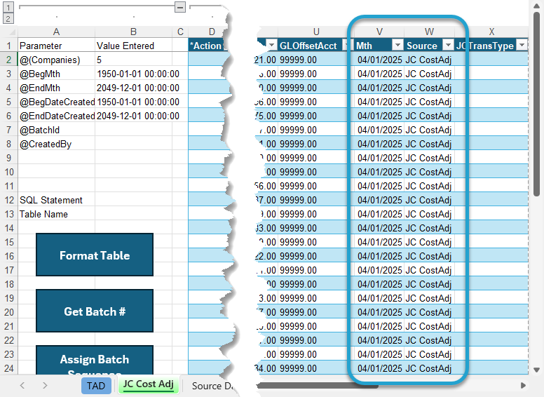
Task: Select the '*Action' column header cell
Action: click(207, 46)
